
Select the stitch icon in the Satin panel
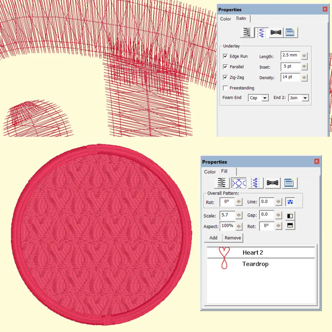click(x=247, y=33)
